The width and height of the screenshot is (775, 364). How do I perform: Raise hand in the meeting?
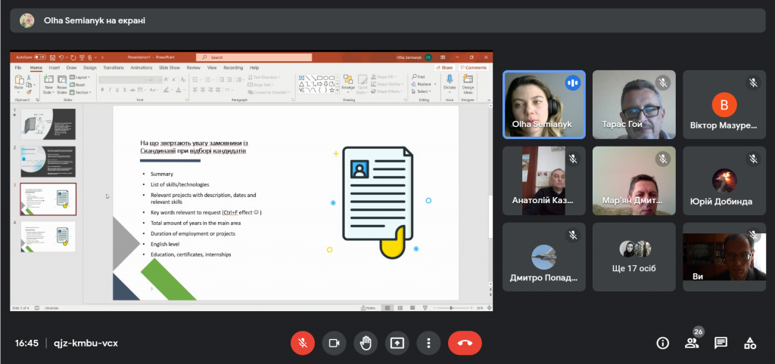click(366, 344)
